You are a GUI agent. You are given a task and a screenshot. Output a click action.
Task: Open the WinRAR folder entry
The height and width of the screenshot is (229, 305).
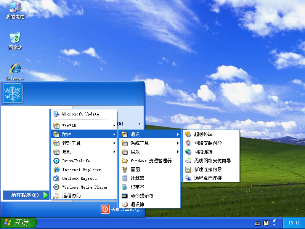84,126
